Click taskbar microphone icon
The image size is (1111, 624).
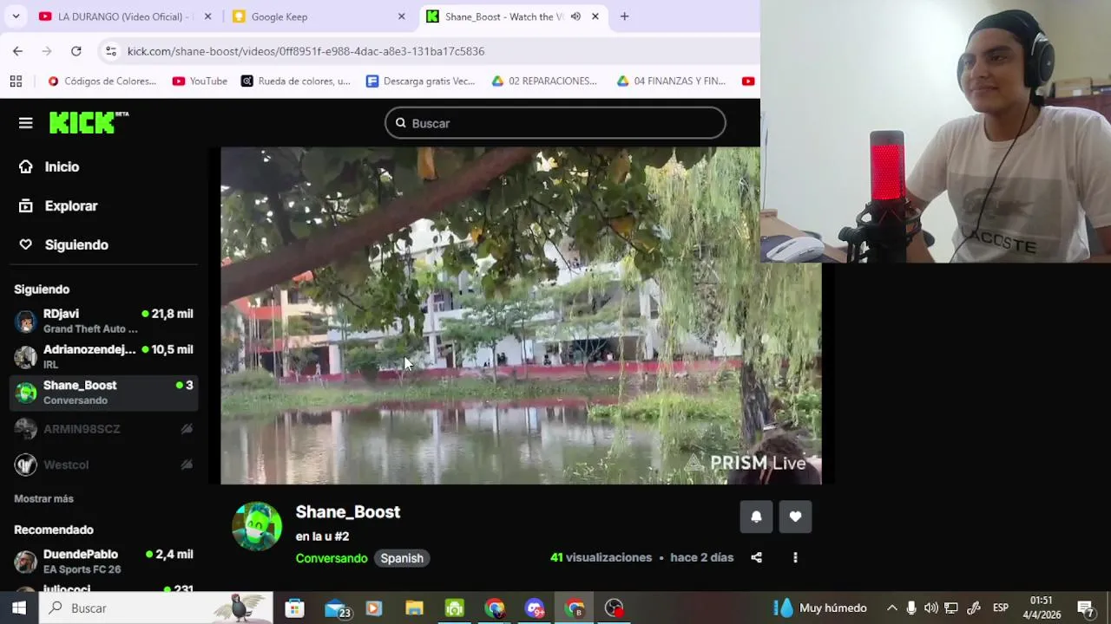[911, 608]
